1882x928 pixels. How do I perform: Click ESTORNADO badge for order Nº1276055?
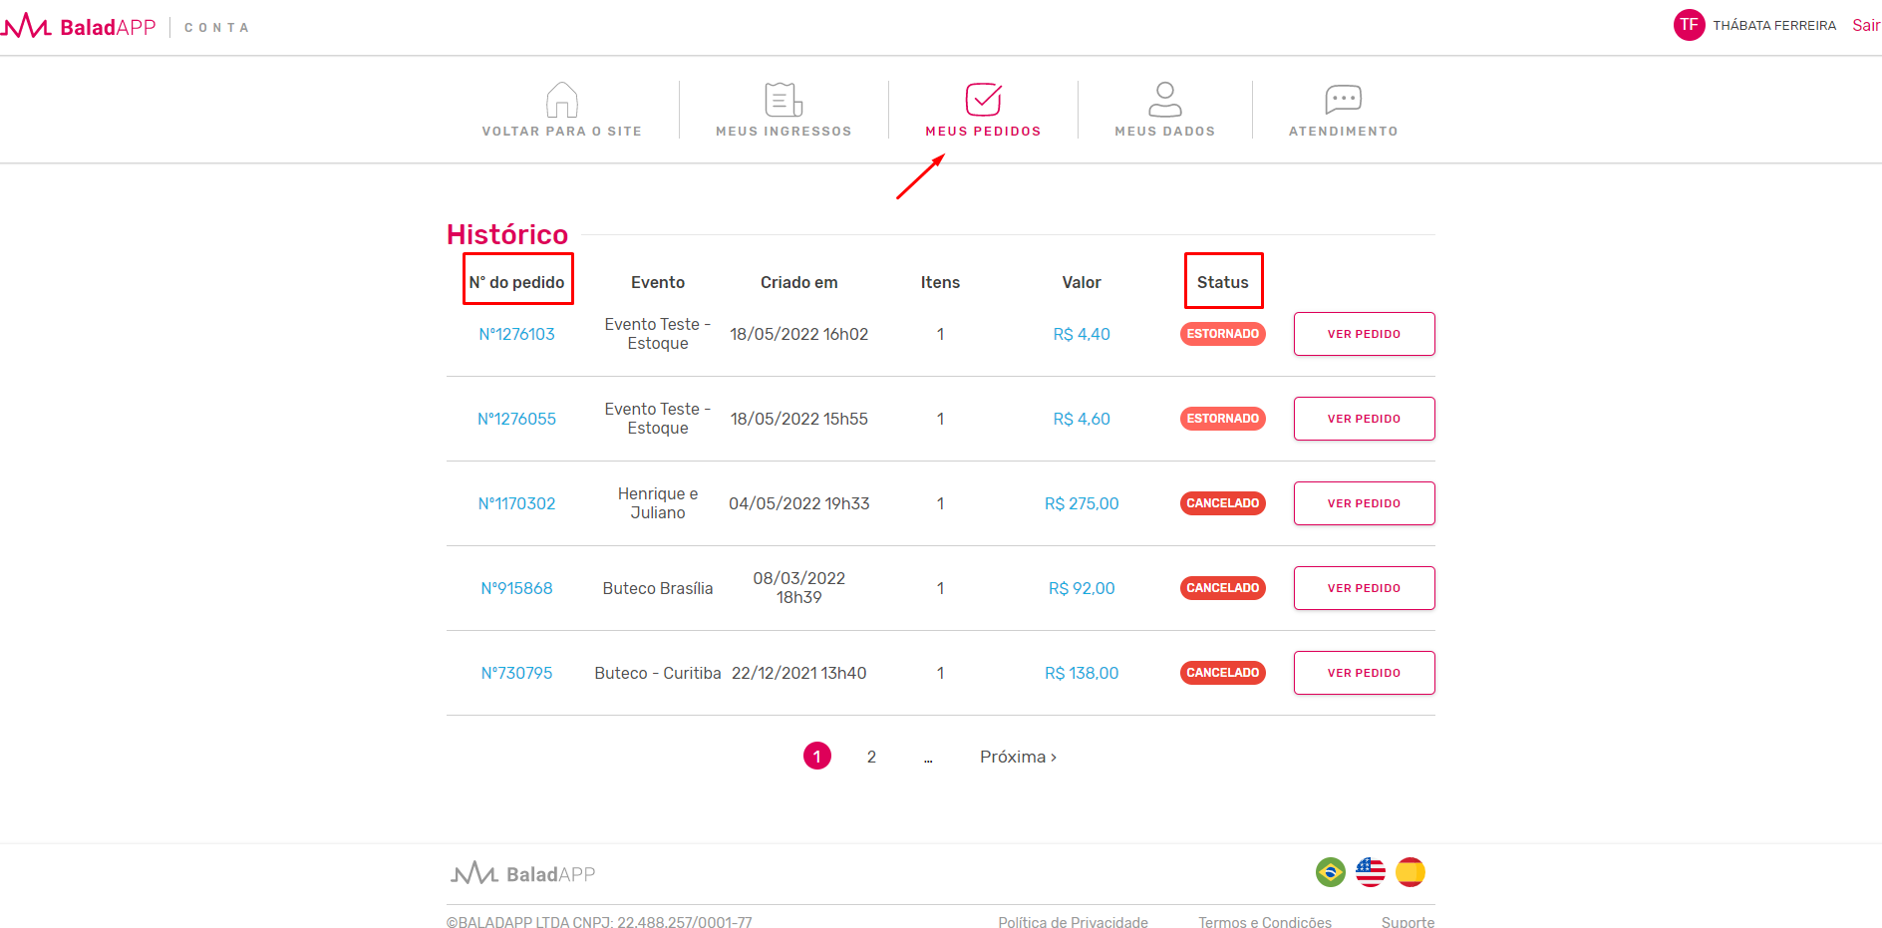pyautogui.click(x=1222, y=419)
